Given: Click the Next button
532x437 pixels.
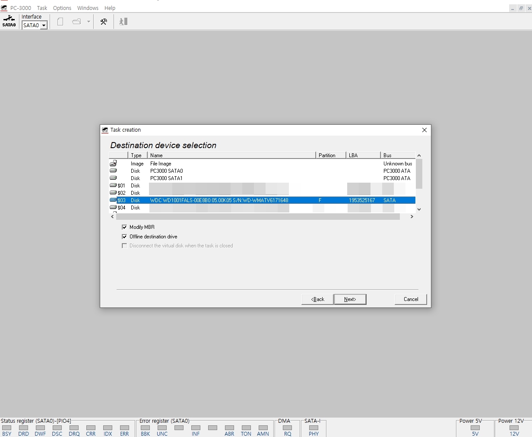Looking at the screenshot, I should tap(350, 299).
